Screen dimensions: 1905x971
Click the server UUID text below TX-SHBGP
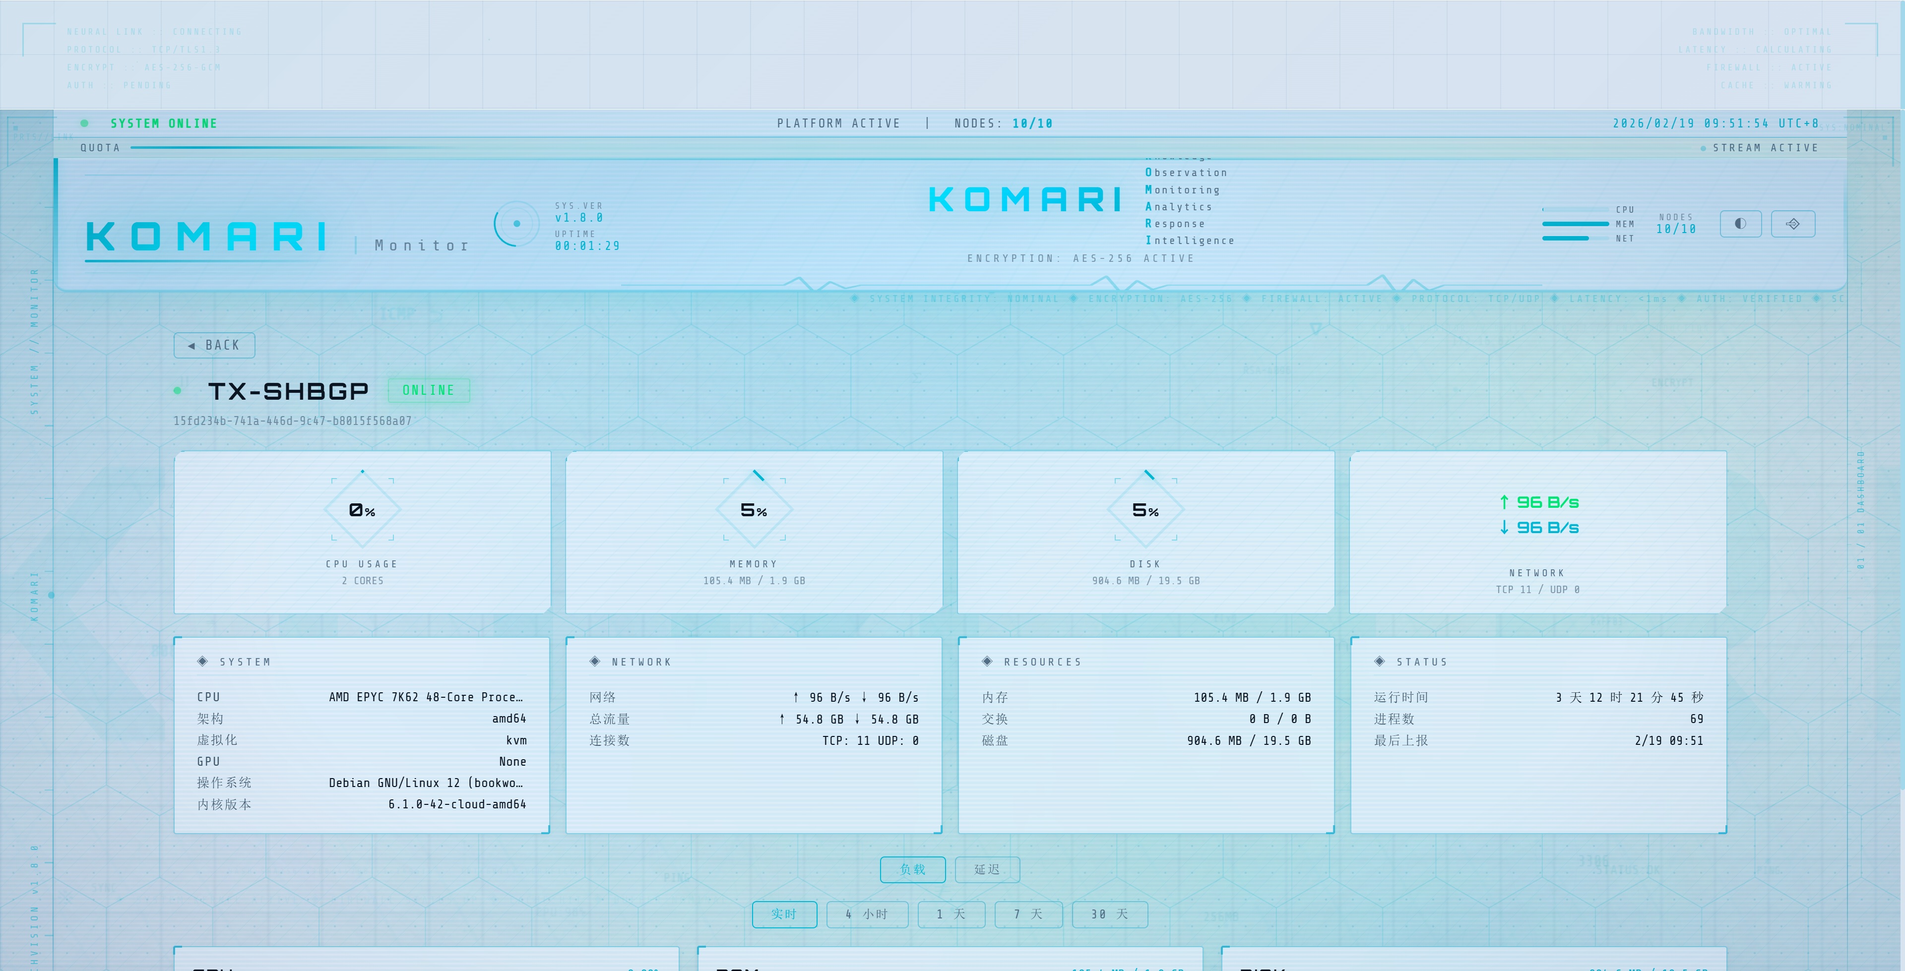[292, 421]
